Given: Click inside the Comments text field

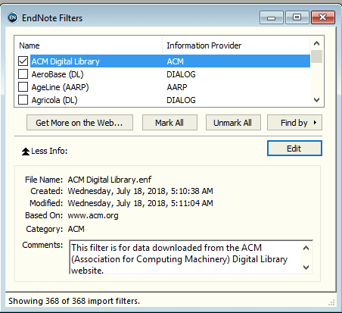Looking at the screenshot, I should pos(185,258).
